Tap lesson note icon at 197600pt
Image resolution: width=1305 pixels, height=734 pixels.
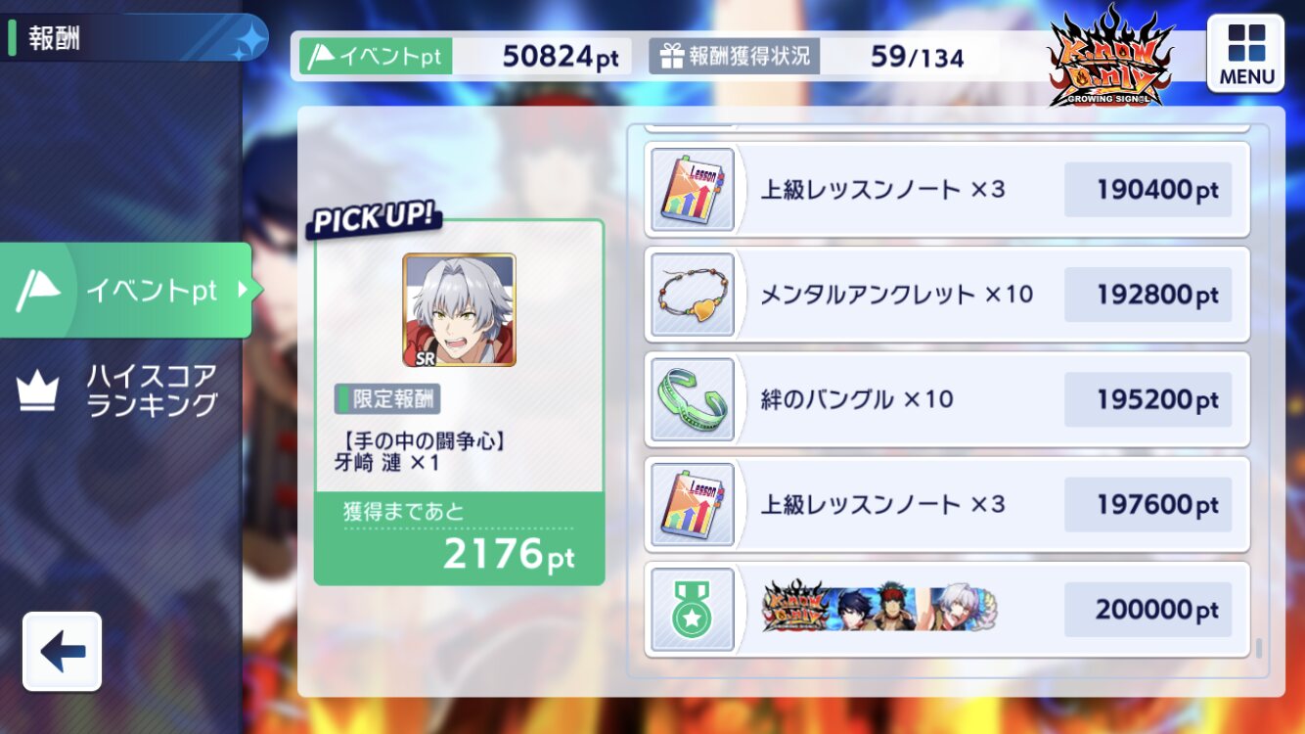pos(693,504)
